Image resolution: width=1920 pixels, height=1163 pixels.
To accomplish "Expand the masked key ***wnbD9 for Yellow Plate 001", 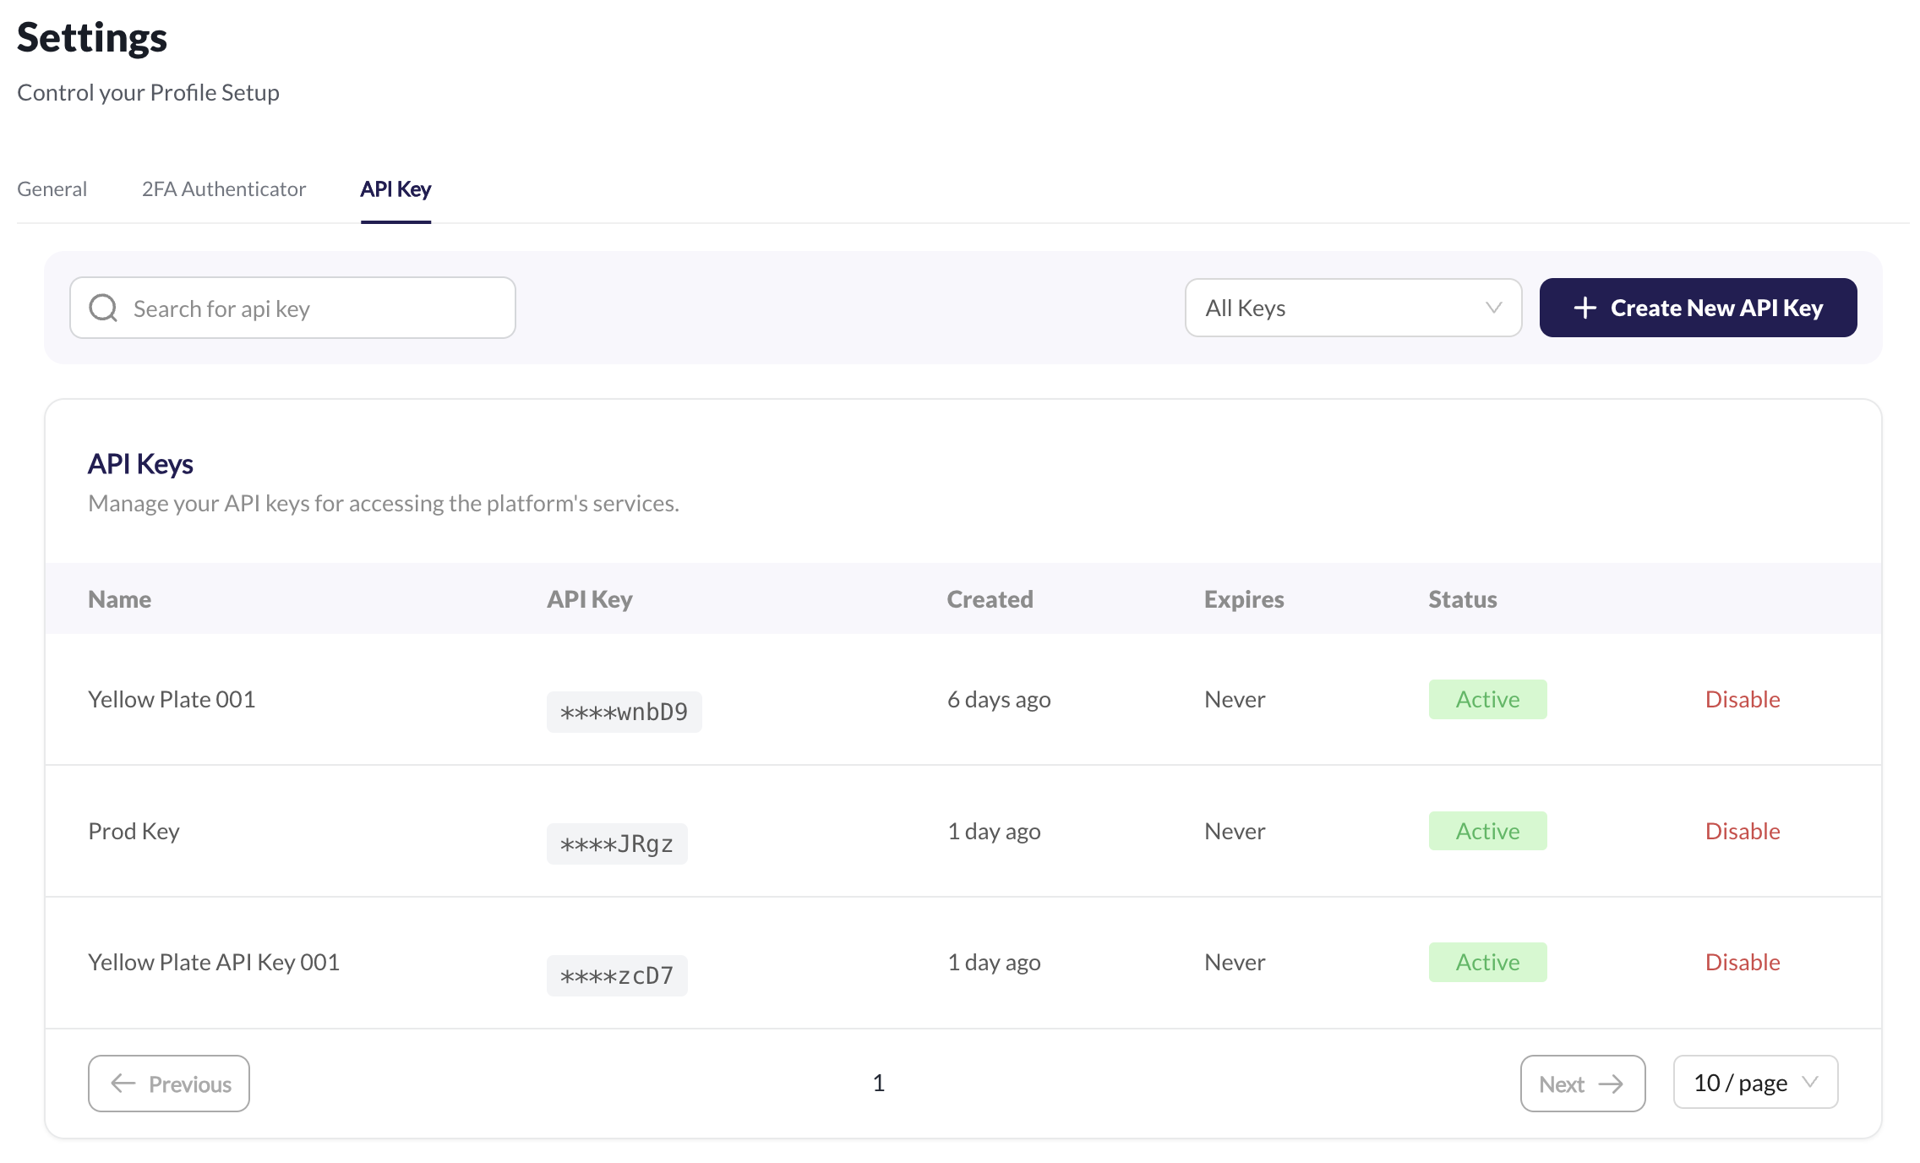I will click(x=624, y=711).
